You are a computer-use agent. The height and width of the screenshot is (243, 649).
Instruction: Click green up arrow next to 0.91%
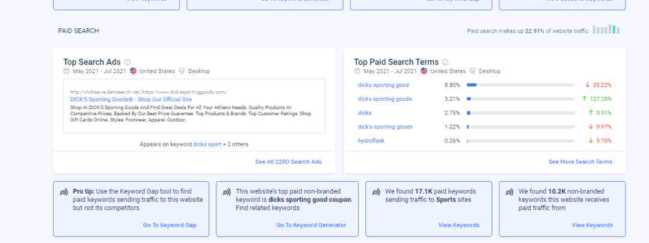(591, 113)
